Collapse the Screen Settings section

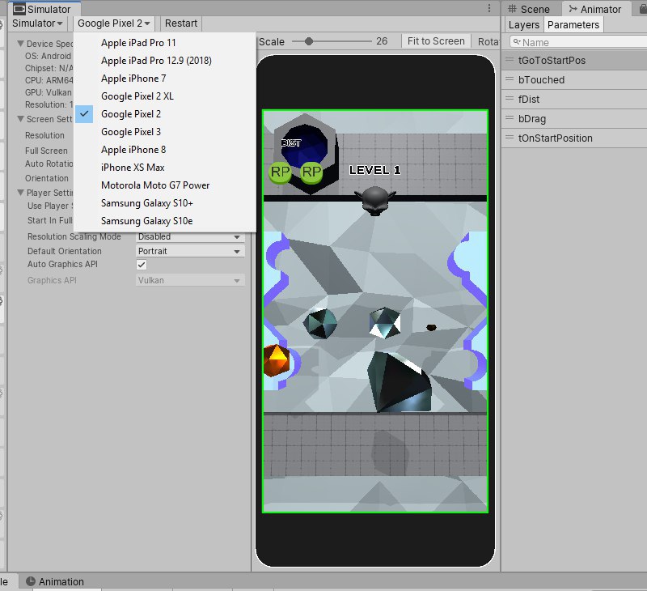click(20, 119)
